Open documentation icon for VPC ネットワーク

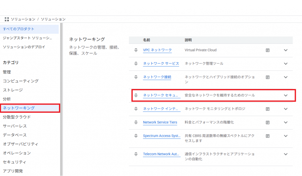(267, 50)
